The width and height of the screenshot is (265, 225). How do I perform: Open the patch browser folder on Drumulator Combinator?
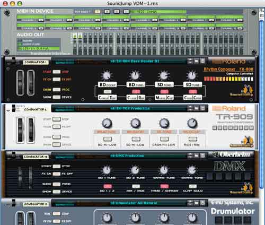[197, 203]
